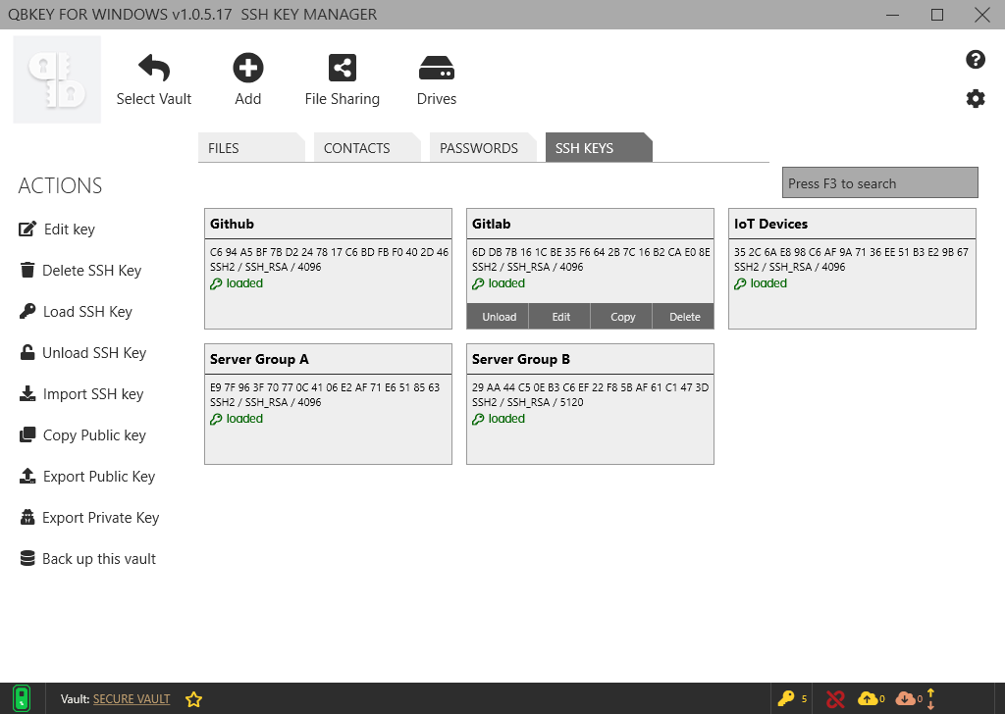Click the Press F3 to search field

tap(880, 183)
